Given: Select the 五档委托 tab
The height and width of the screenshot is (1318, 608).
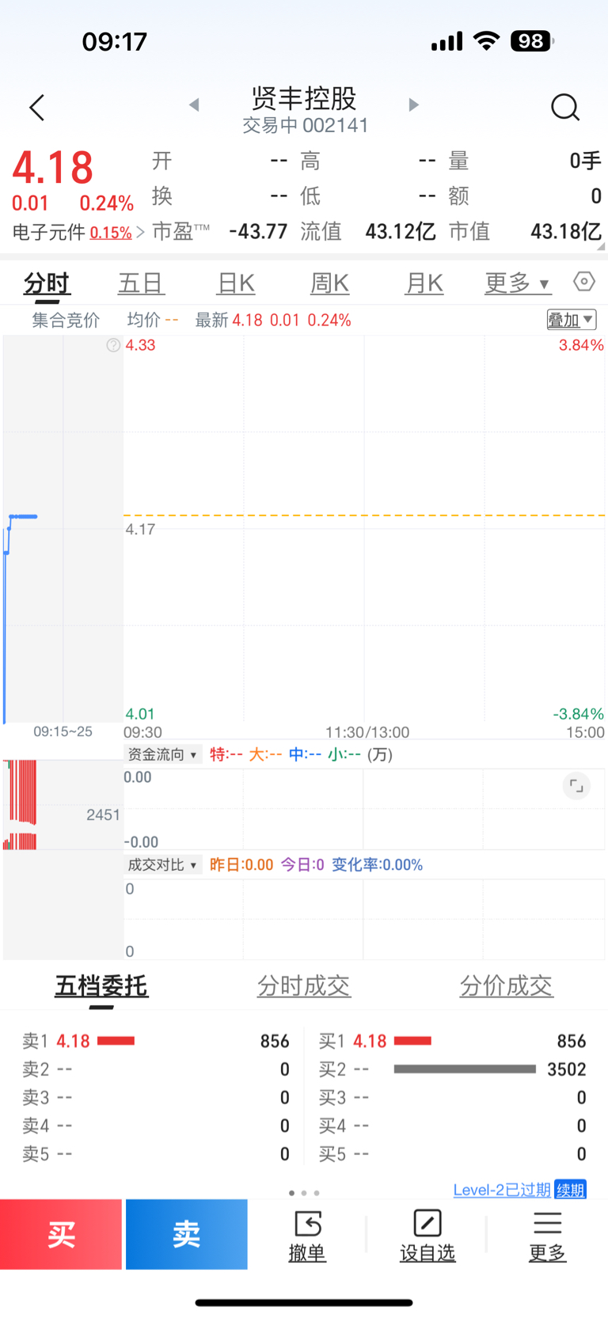Looking at the screenshot, I should [x=101, y=986].
